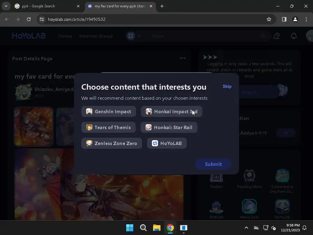Open the browser side panel

pyautogui.click(x=284, y=19)
